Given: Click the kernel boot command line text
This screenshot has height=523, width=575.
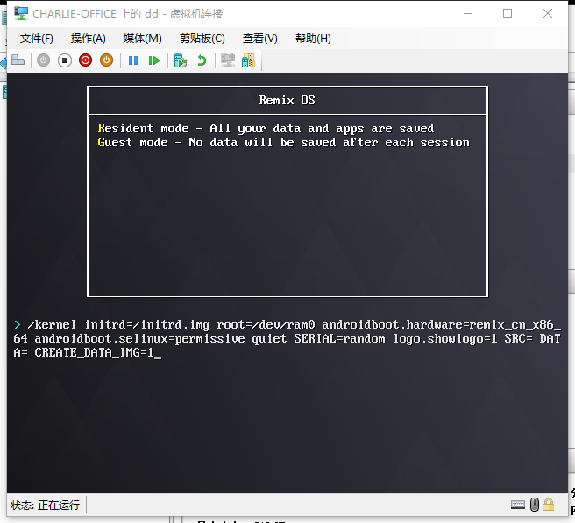Looking at the screenshot, I should (x=287, y=338).
